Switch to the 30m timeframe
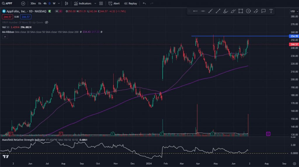299x167 pixels. coord(33,4)
